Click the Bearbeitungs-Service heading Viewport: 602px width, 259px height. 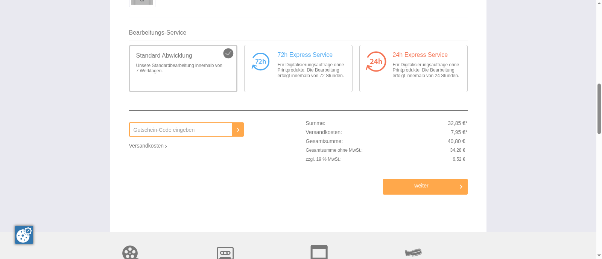[158, 33]
